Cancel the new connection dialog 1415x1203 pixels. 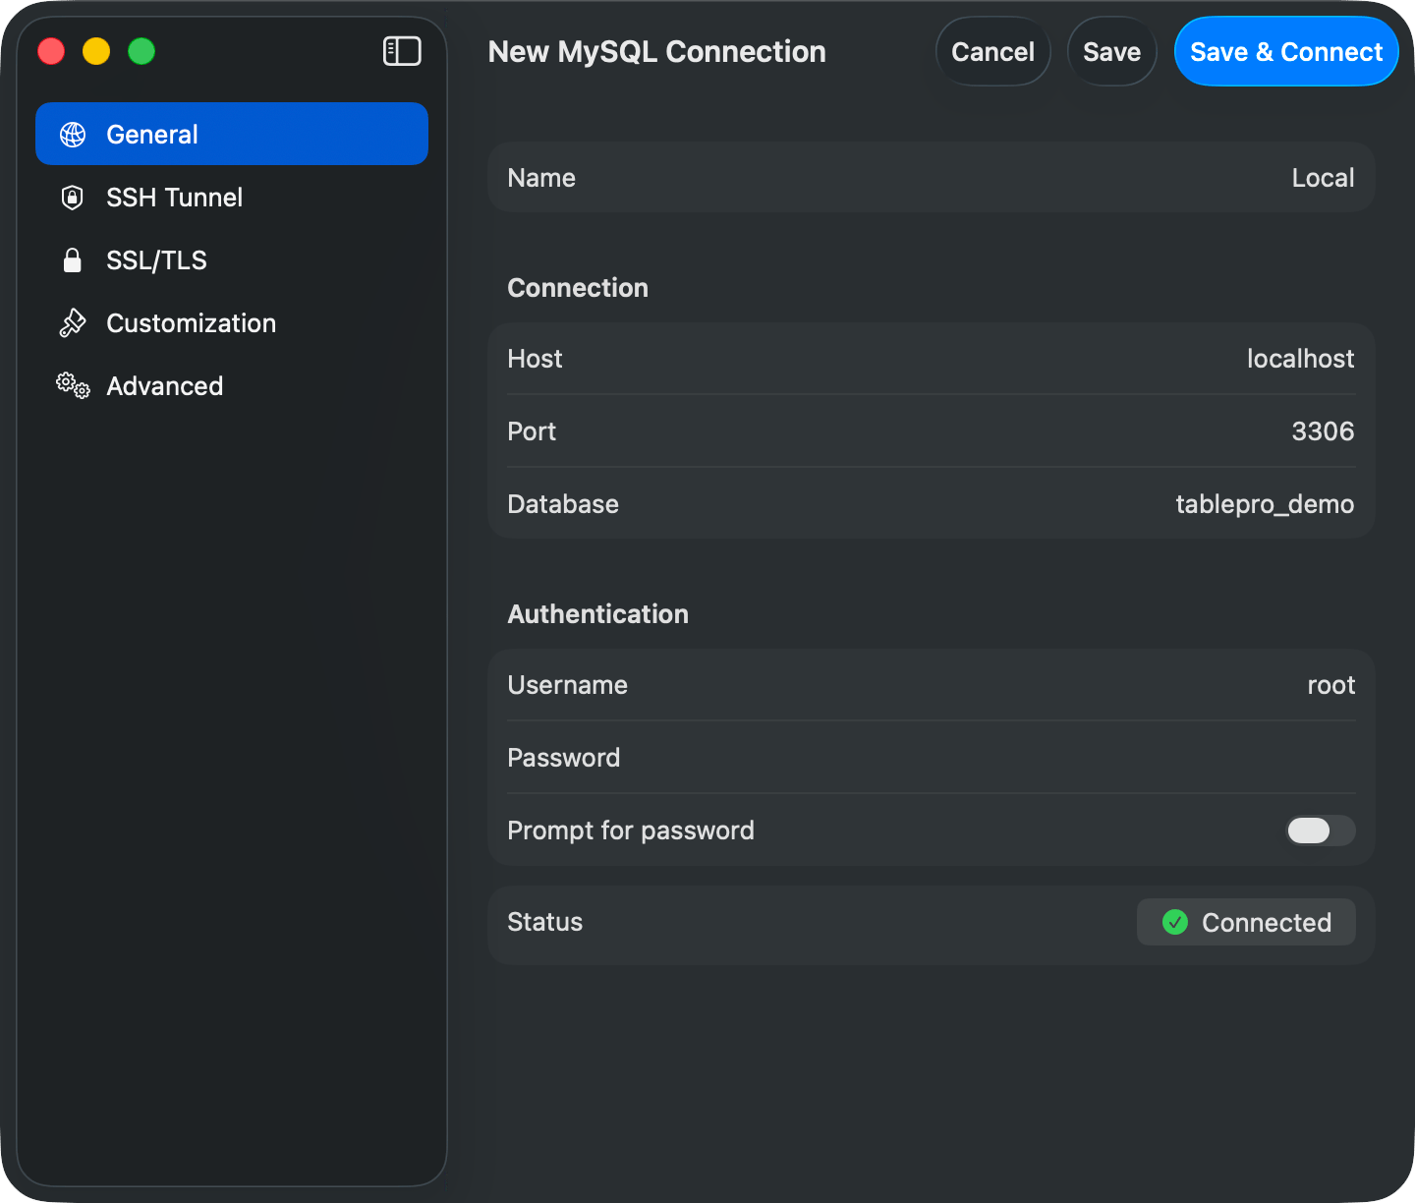point(993,51)
